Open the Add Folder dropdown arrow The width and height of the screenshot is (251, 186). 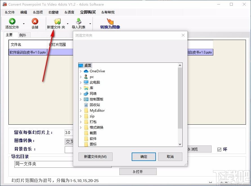[68, 24]
